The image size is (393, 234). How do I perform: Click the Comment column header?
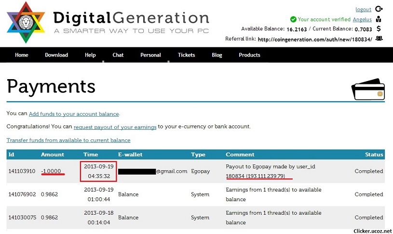[x=240, y=154]
